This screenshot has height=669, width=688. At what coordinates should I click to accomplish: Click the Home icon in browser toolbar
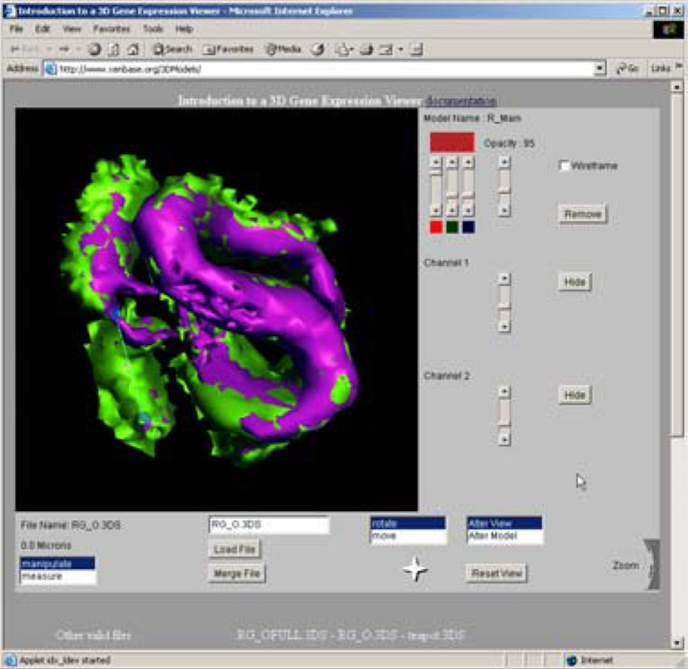point(132,50)
